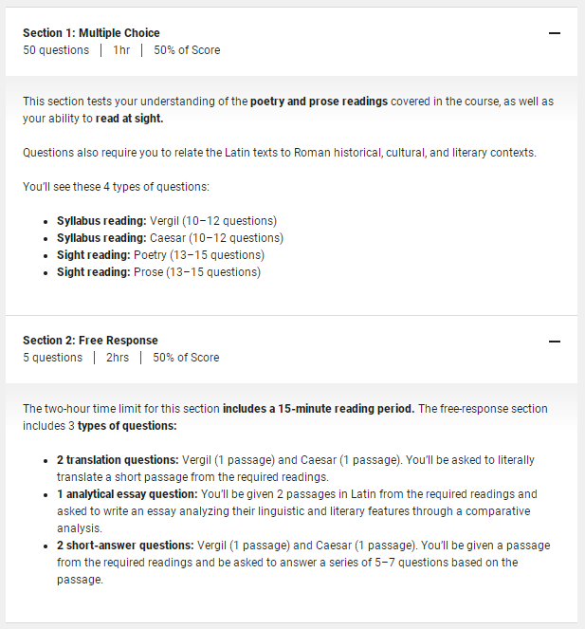Select the "Syllabus reading: Caesar" bullet item

click(170, 238)
